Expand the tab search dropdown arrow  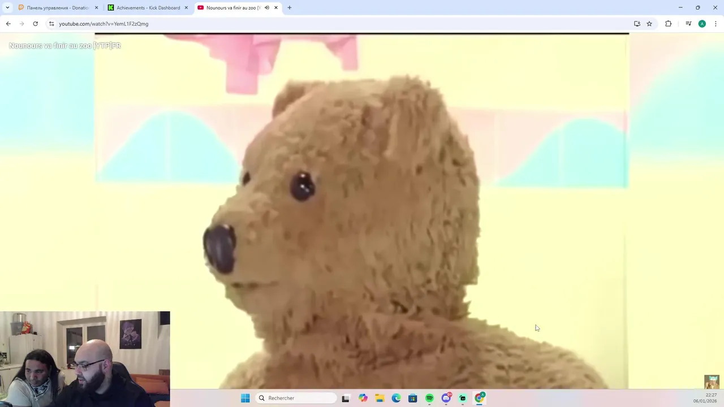7,7
